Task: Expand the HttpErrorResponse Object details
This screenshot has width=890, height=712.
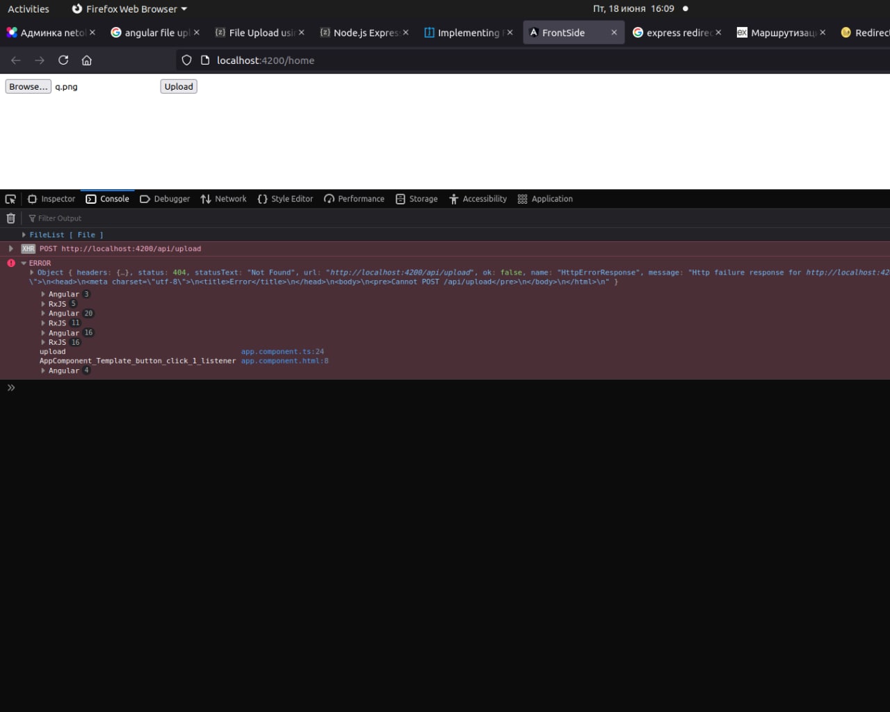Action: click(32, 273)
